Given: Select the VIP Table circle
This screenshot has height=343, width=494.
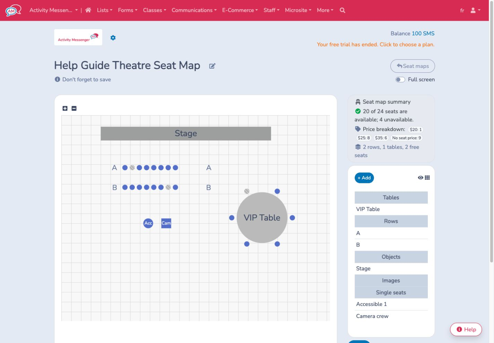Looking at the screenshot, I should (262, 218).
